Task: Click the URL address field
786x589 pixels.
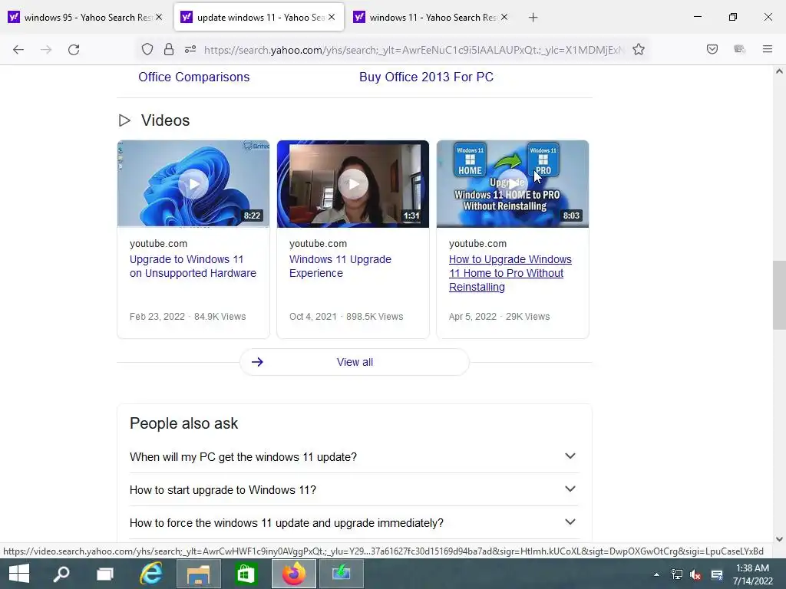Action: click(414, 50)
